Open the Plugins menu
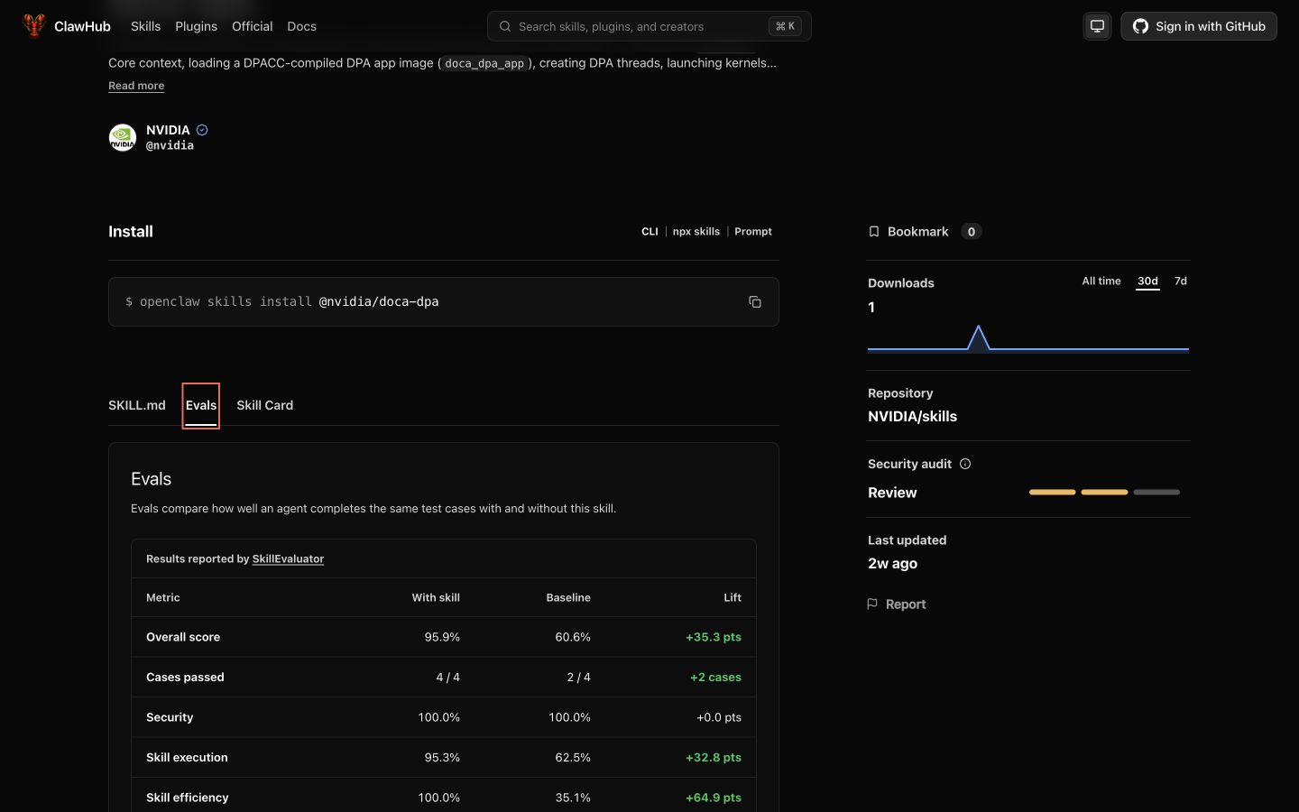Image resolution: width=1299 pixels, height=812 pixels. tap(196, 26)
